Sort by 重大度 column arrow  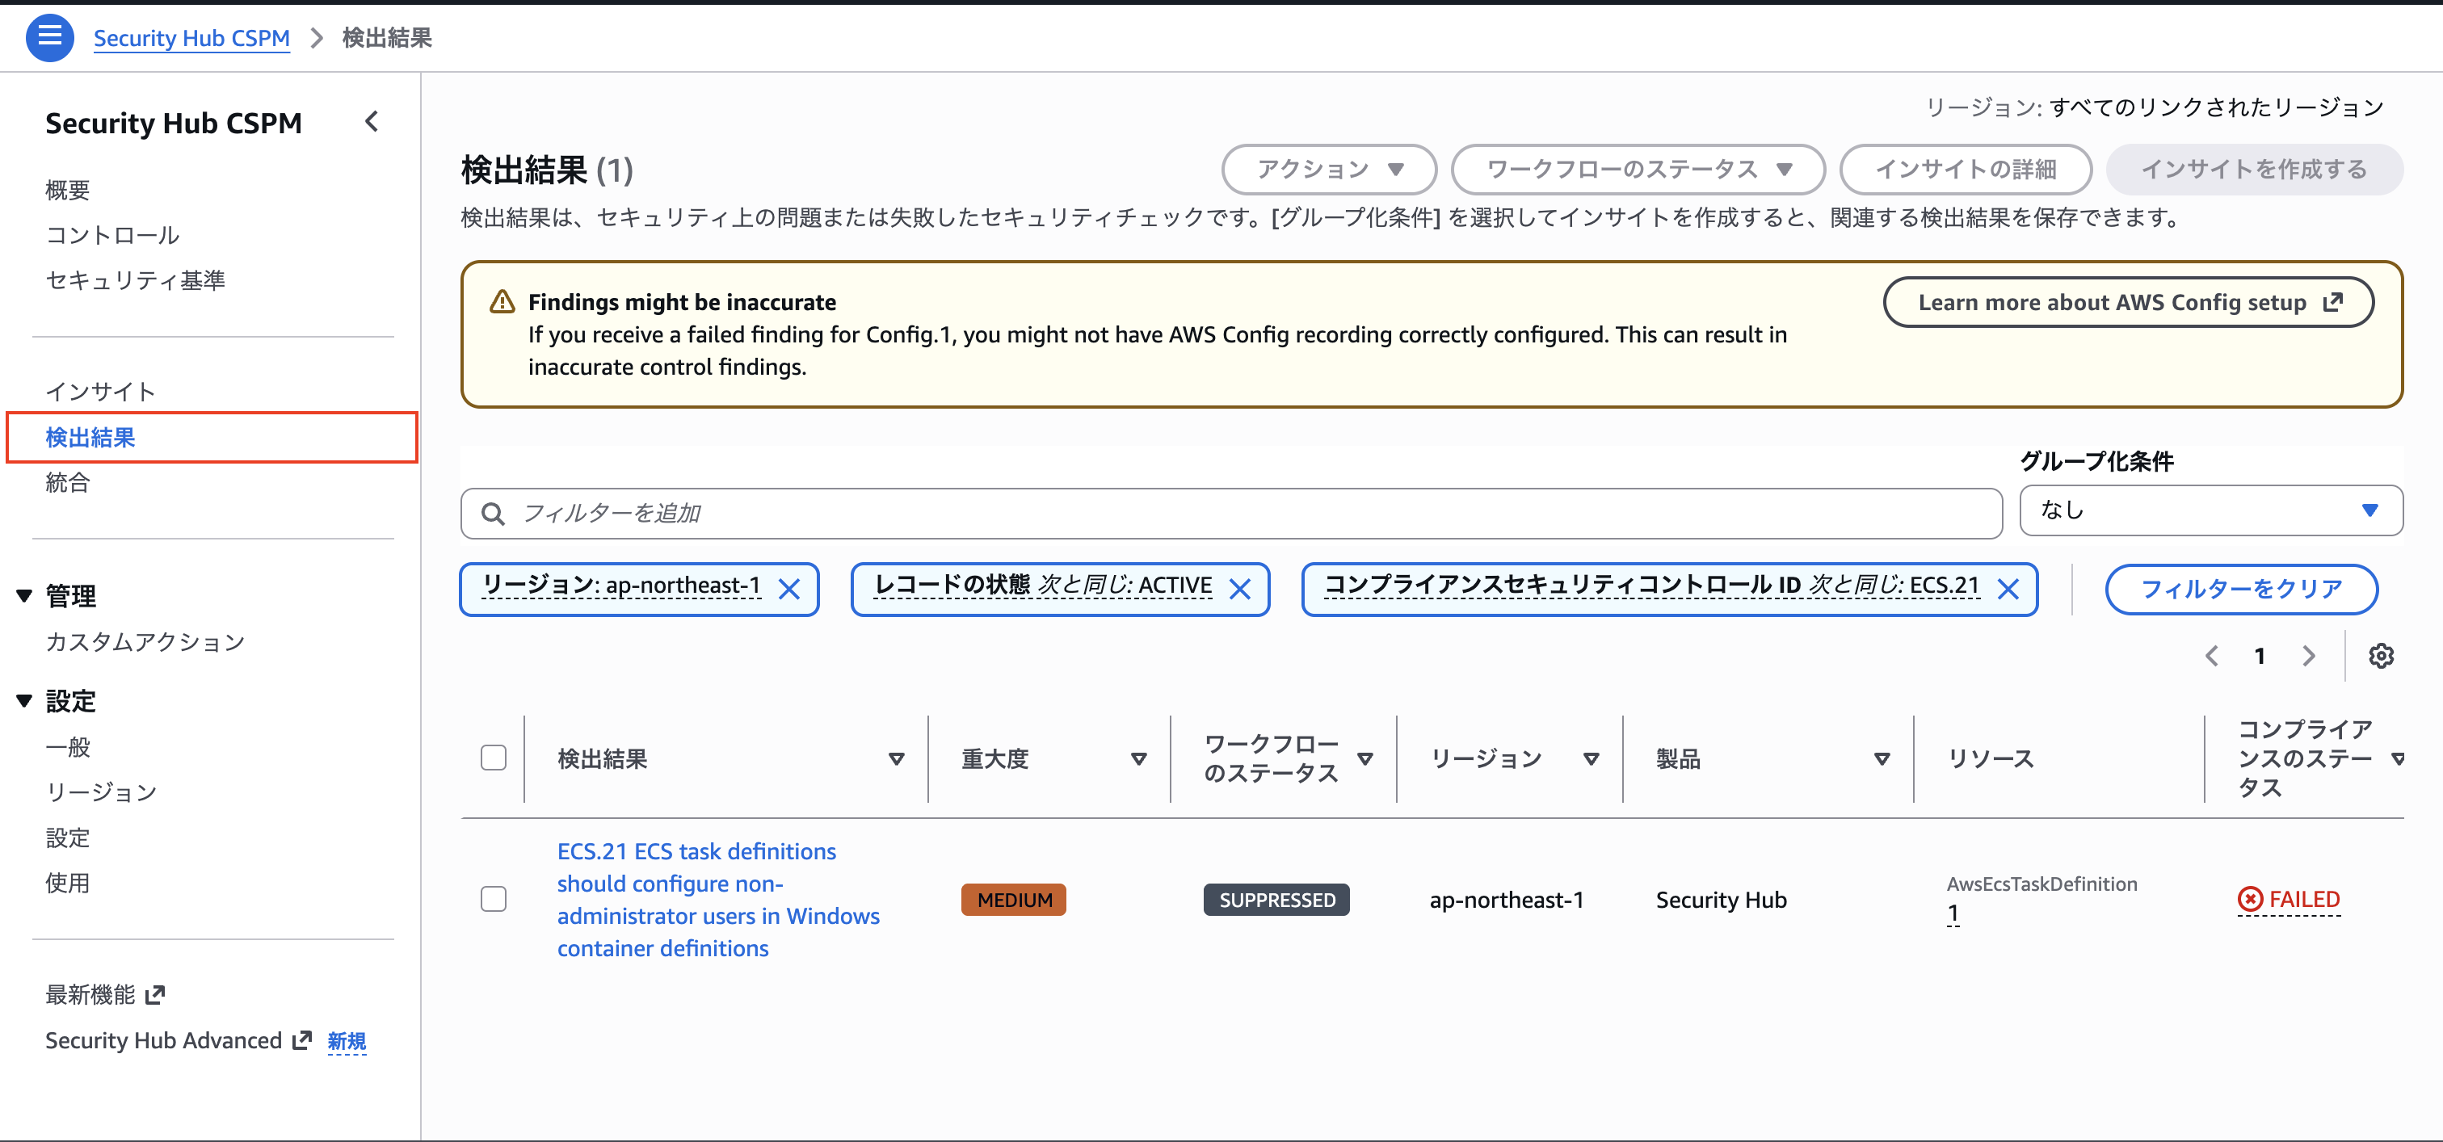coord(1139,758)
